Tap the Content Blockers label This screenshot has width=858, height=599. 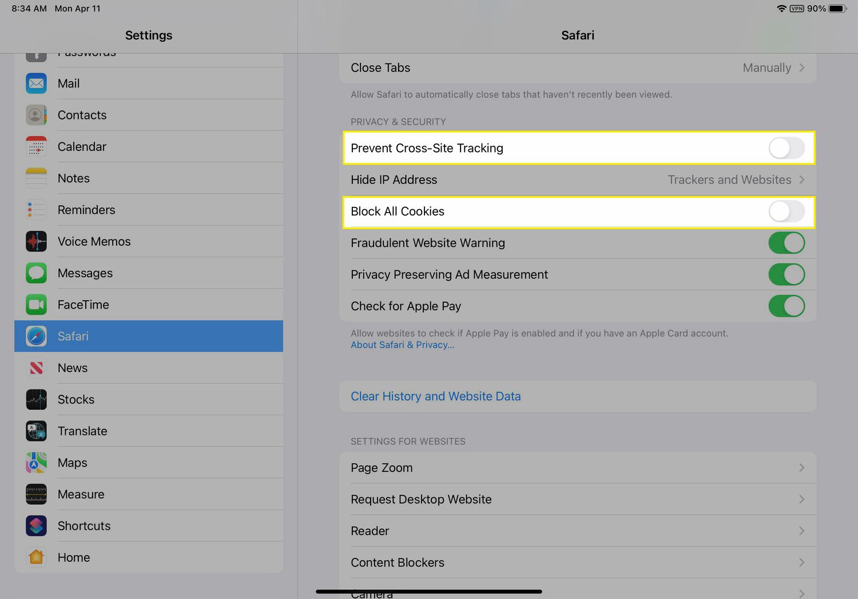click(398, 562)
